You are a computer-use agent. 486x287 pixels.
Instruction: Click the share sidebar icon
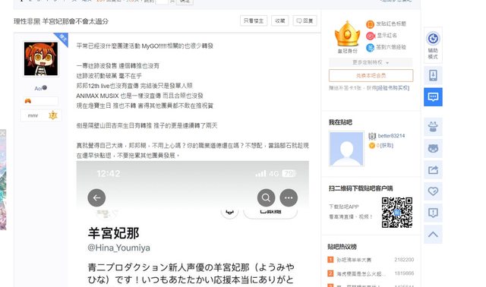433,170
